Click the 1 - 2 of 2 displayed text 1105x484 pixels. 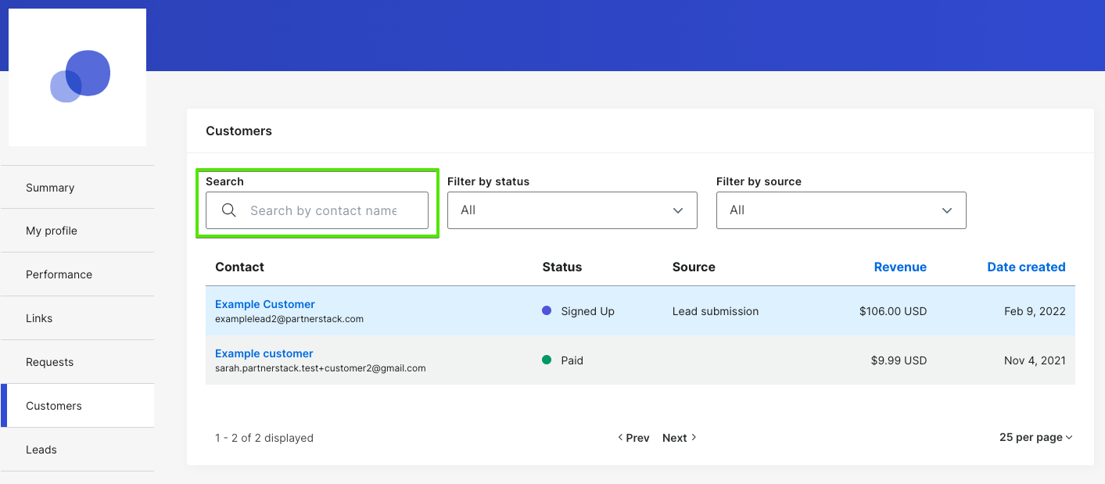pos(264,438)
